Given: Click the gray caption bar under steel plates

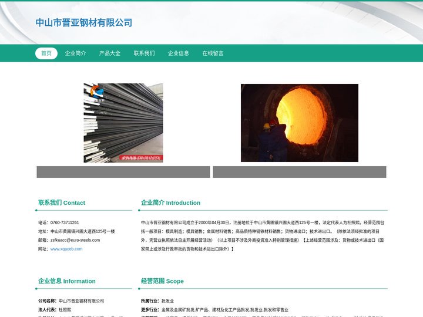Looking at the screenshot, I should tap(123, 172).
